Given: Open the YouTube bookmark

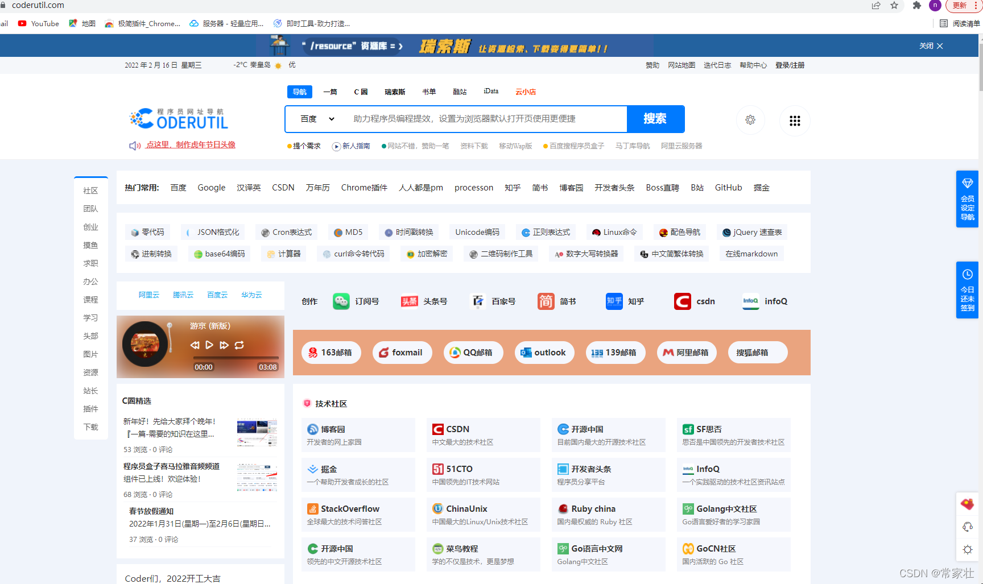Looking at the screenshot, I should [39, 24].
